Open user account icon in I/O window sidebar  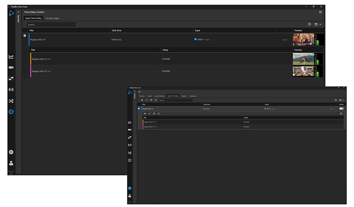tap(130, 196)
